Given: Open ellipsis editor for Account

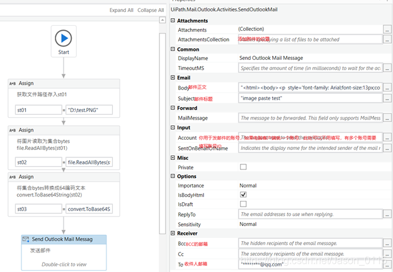Looking at the screenshot, I should click(x=387, y=137).
